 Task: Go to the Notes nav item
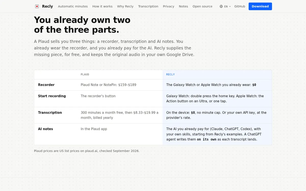pyautogui.click(x=183, y=6)
